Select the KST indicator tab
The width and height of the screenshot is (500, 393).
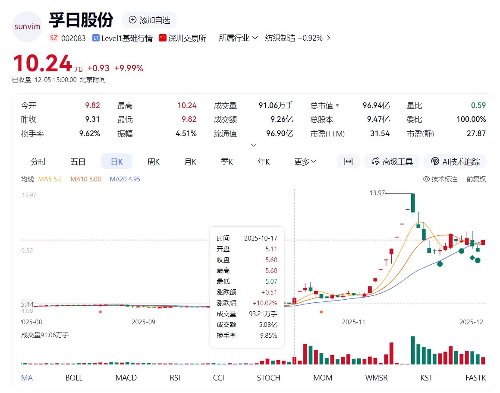(426, 378)
